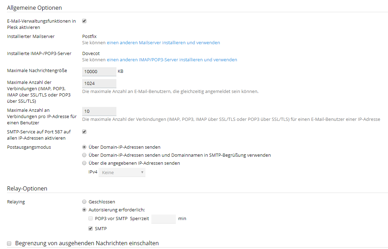
Task: Enable Begrenzung von ausgehenden Nachrichten checkbox
Action: click(x=9, y=243)
